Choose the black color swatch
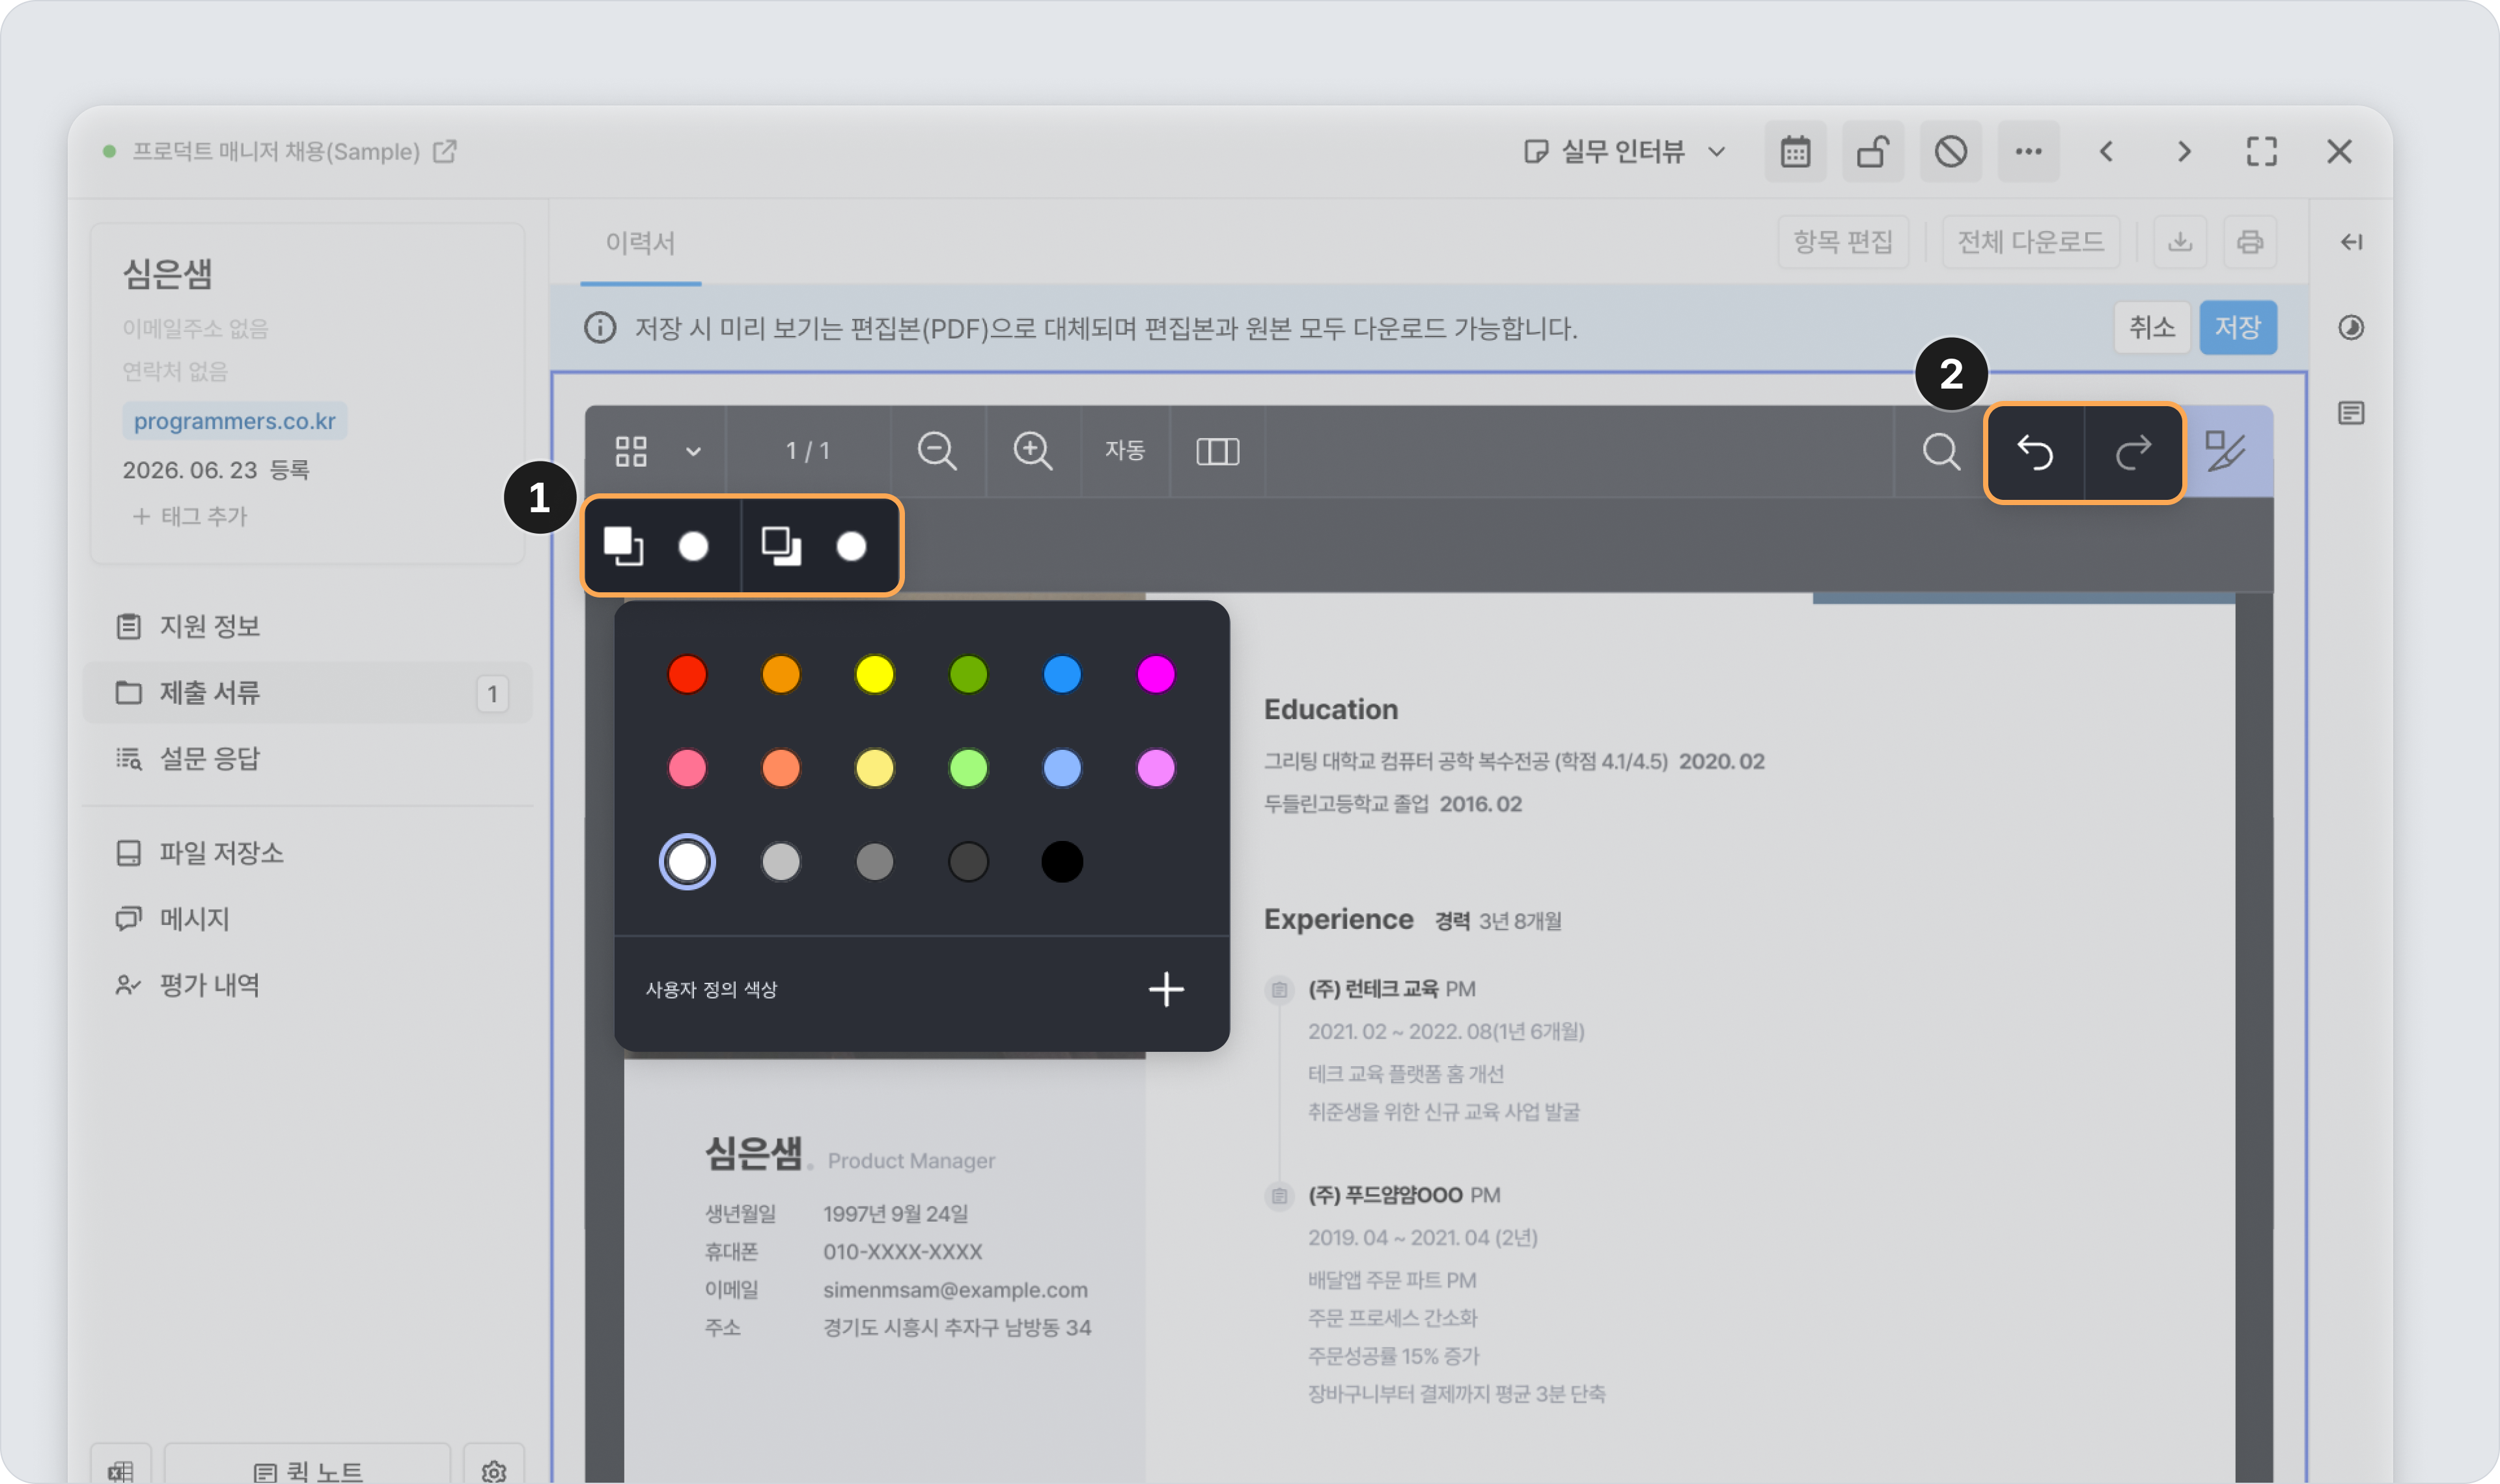 (1062, 861)
